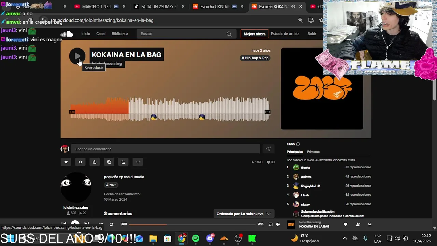The width and height of the screenshot is (437, 246).
Task: Select the zaza hashtag
Action: [x=111, y=185]
